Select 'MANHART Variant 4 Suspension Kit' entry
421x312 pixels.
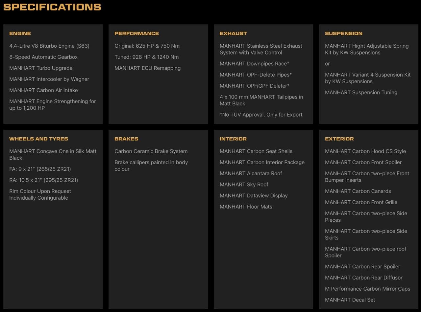tap(368, 78)
